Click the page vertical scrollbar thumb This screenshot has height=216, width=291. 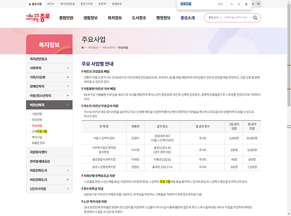[289, 55]
